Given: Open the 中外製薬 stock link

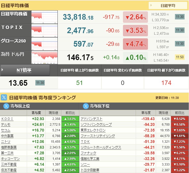Looking at the screenshot, I should tap(7, 136).
